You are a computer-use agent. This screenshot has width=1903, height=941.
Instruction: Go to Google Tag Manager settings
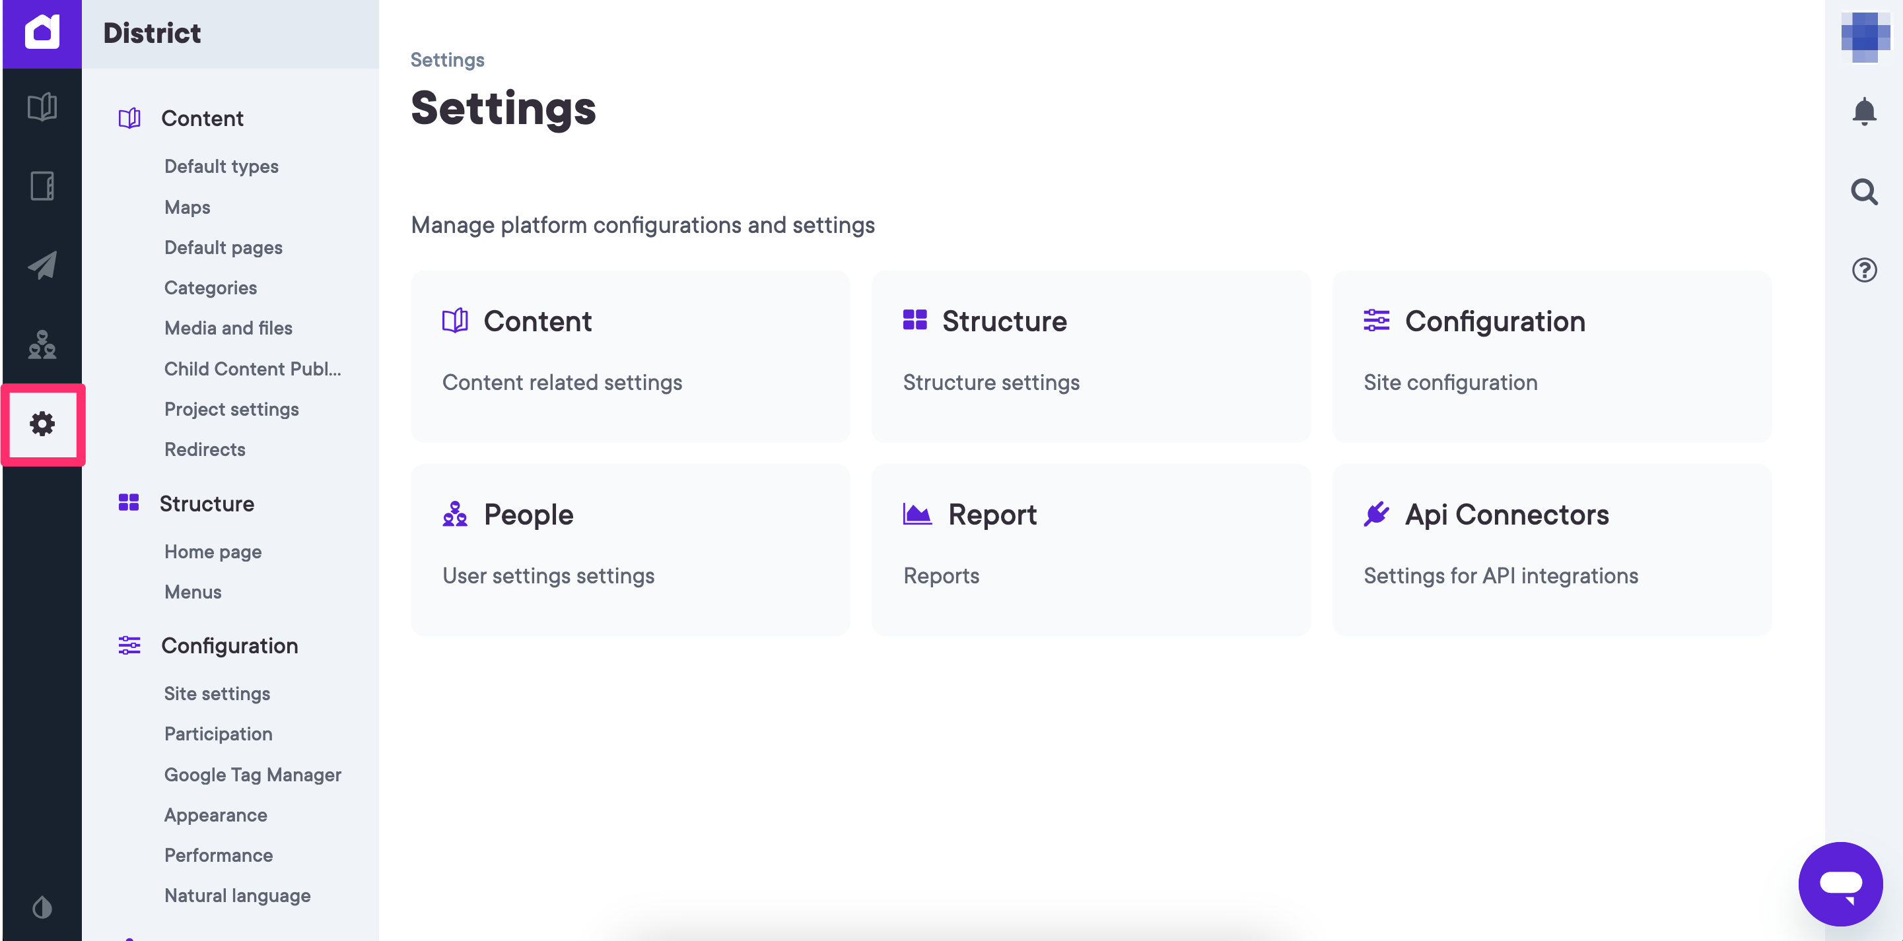coord(253,774)
